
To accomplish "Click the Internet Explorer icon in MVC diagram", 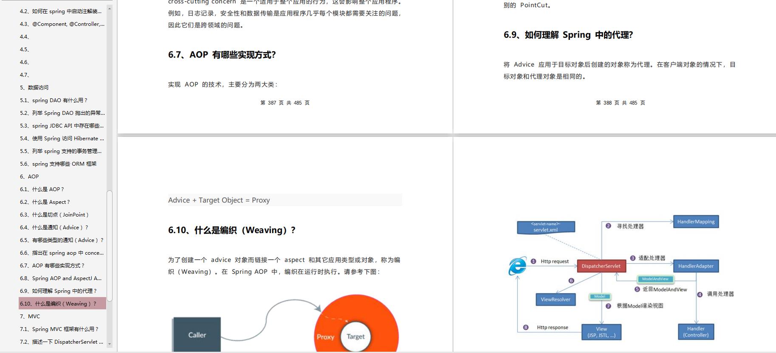I will [517, 266].
